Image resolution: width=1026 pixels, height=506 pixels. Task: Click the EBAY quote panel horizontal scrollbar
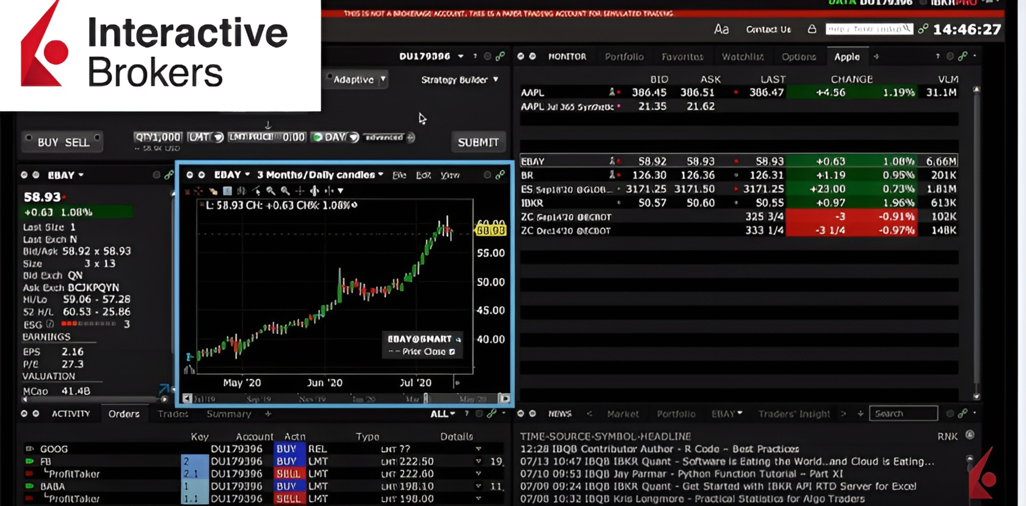95,399
